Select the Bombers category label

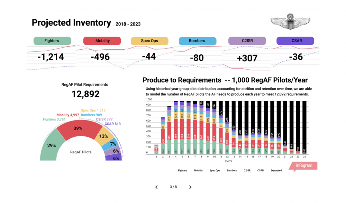tap(198, 41)
